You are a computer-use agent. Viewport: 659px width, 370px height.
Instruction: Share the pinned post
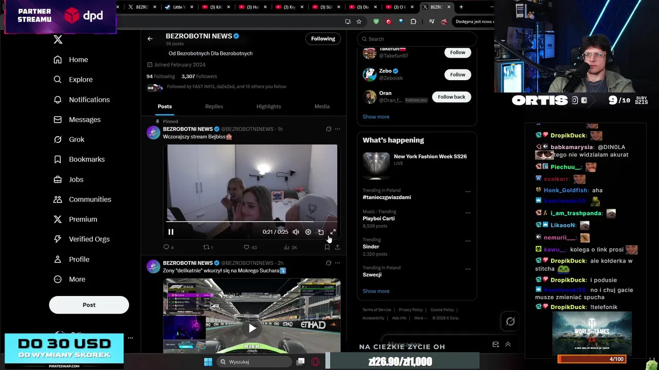(x=337, y=247)
